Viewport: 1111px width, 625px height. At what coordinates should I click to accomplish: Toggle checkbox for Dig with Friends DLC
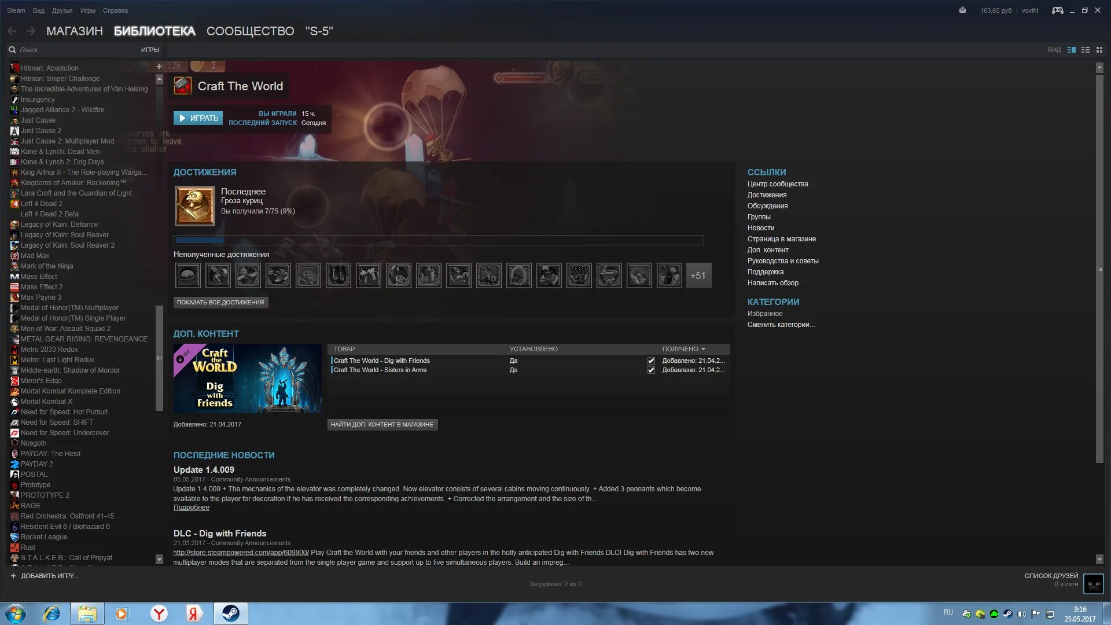652,360
